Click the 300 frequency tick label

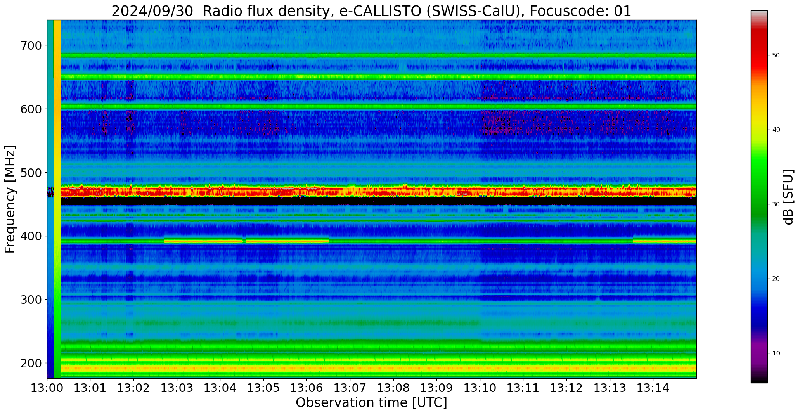pos(31,300)
